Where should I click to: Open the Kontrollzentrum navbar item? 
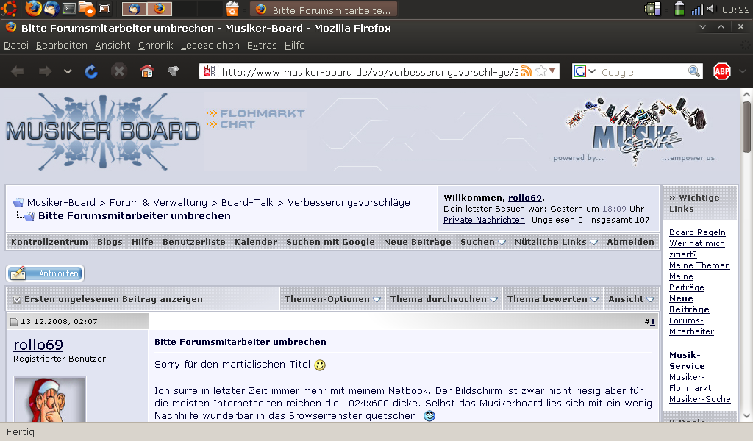click(49, 242)
